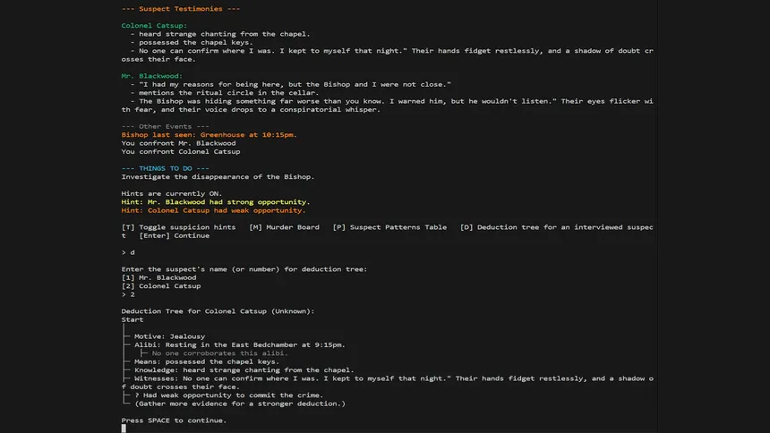The width and height of the screenshot is (770, 433).
Task: Choose option '[1] Mr. Blackwood'
Action: point(158,278)
